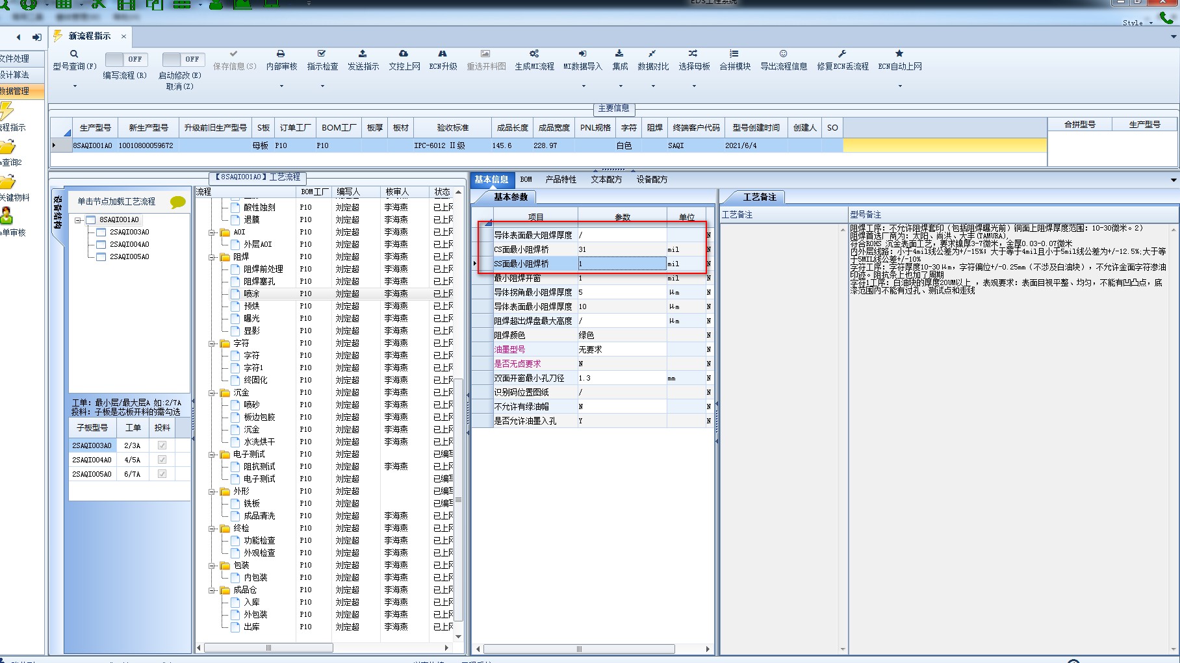
Task: Collapse the 字符 process folder
Action: tap(212, 344)
